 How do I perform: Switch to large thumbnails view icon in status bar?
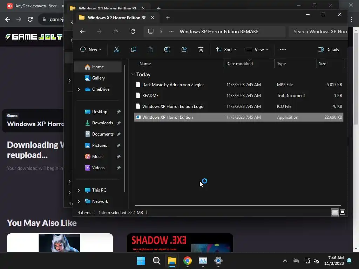click(343, 213)
